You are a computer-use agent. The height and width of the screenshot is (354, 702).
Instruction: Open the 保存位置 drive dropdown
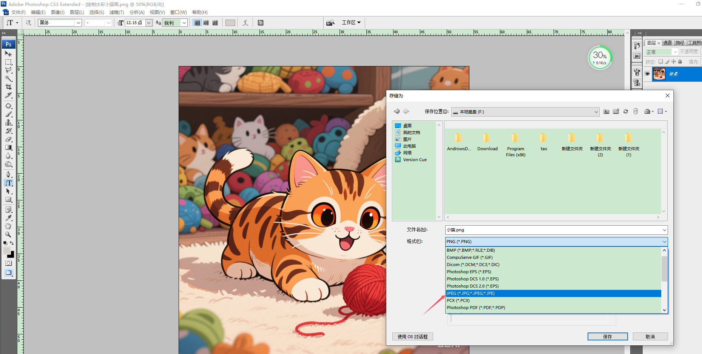pyautogui.click(x=596, y=112)
